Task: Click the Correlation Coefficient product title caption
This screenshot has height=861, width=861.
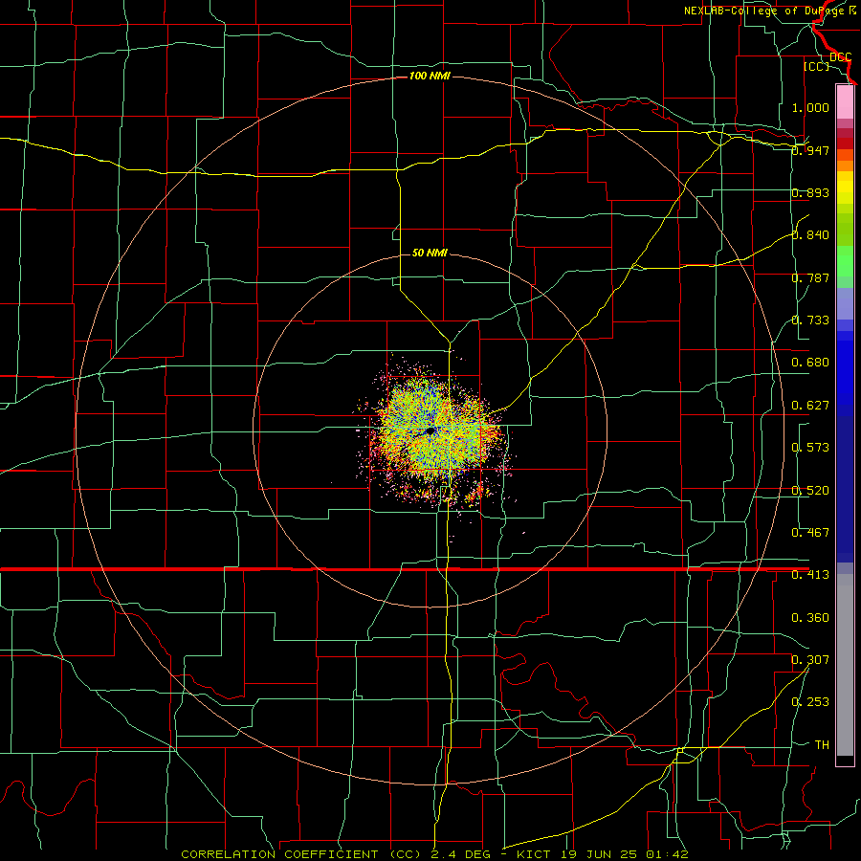Action: [x=301, y=854]
